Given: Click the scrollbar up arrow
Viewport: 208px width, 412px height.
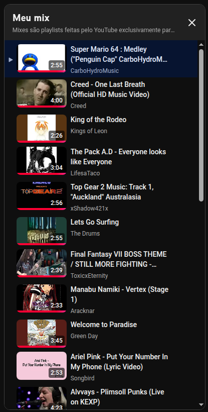Looking at the screenshot, I should [x=201, y=45].
